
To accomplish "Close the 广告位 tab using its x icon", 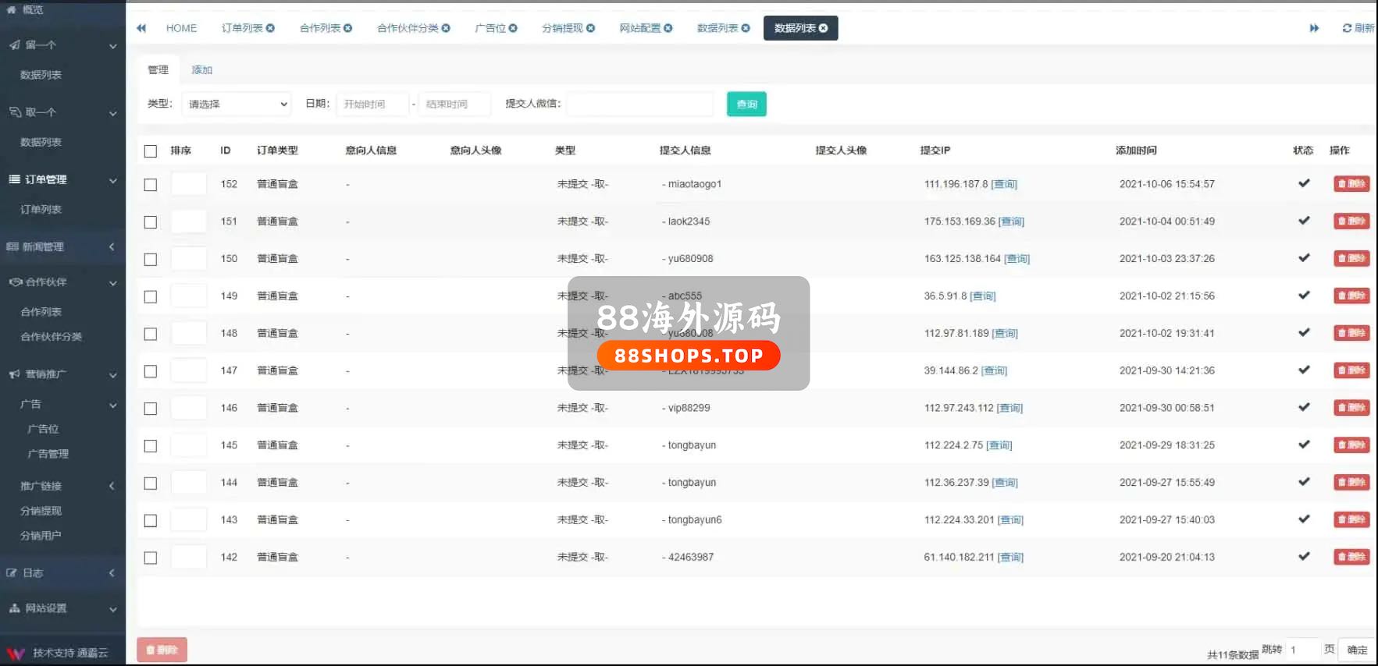I will click(x=513, y=28).
